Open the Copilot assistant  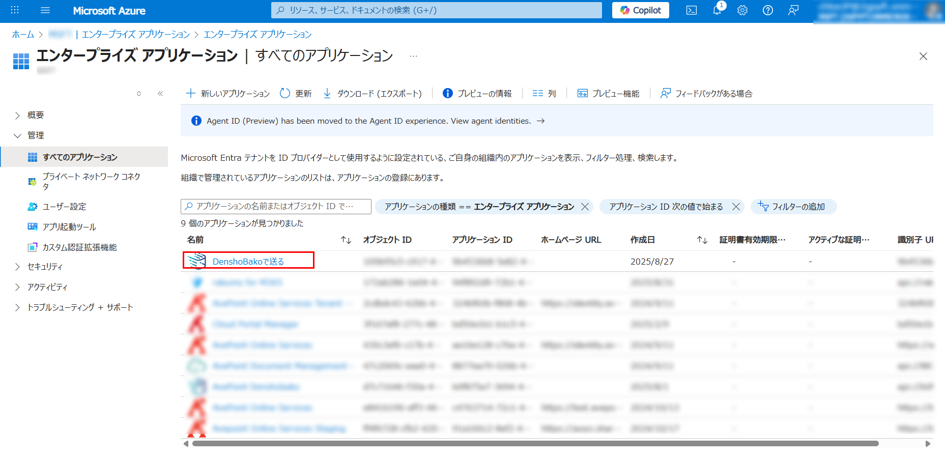[640, 10]
